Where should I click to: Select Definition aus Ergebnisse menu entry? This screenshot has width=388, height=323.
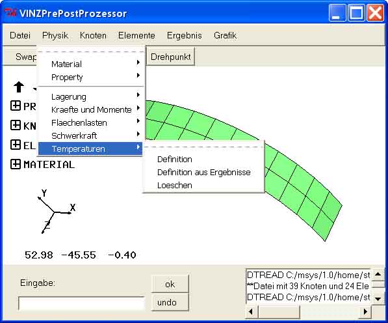204,173
